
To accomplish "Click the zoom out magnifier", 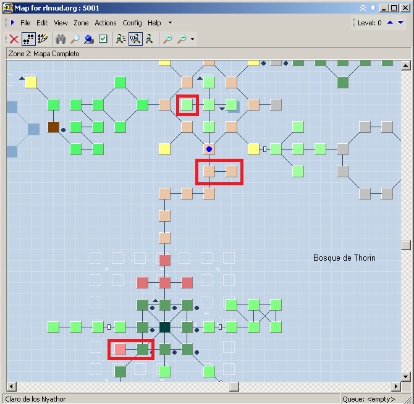I will 182,39.
